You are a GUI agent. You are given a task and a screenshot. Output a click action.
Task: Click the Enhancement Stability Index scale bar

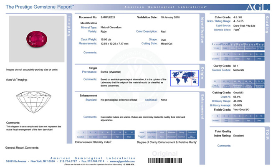tap(105, 134)
